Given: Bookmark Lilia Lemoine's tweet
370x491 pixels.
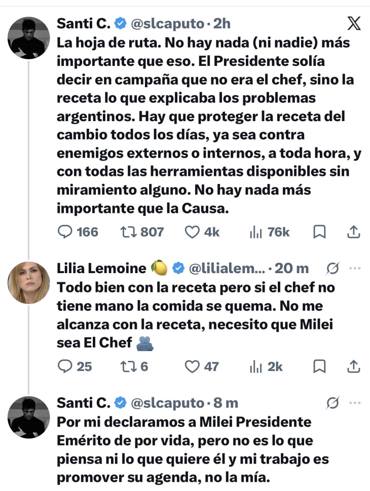Looking at the screenshot, I should [319, 366].
